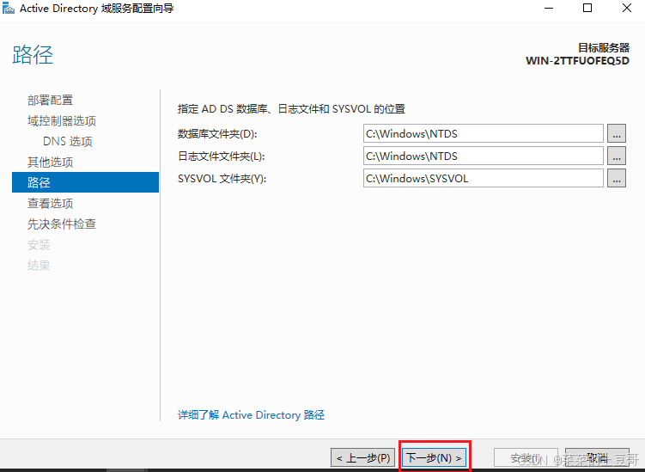The height and width of the screenshot is (472, 645).
Task: Close the configuration wizard window
Action: pyautogui.click(x=626, y=8)
